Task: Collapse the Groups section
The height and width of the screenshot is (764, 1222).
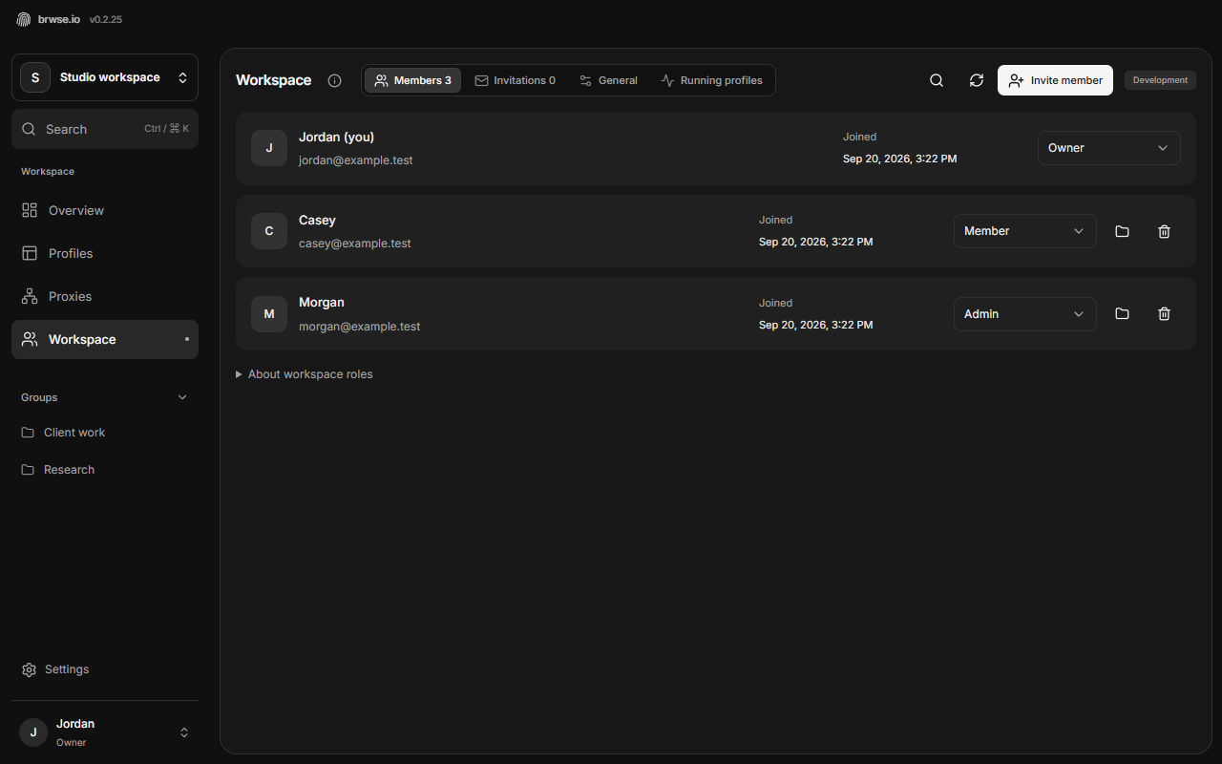Action: click(x=105, y=397)
